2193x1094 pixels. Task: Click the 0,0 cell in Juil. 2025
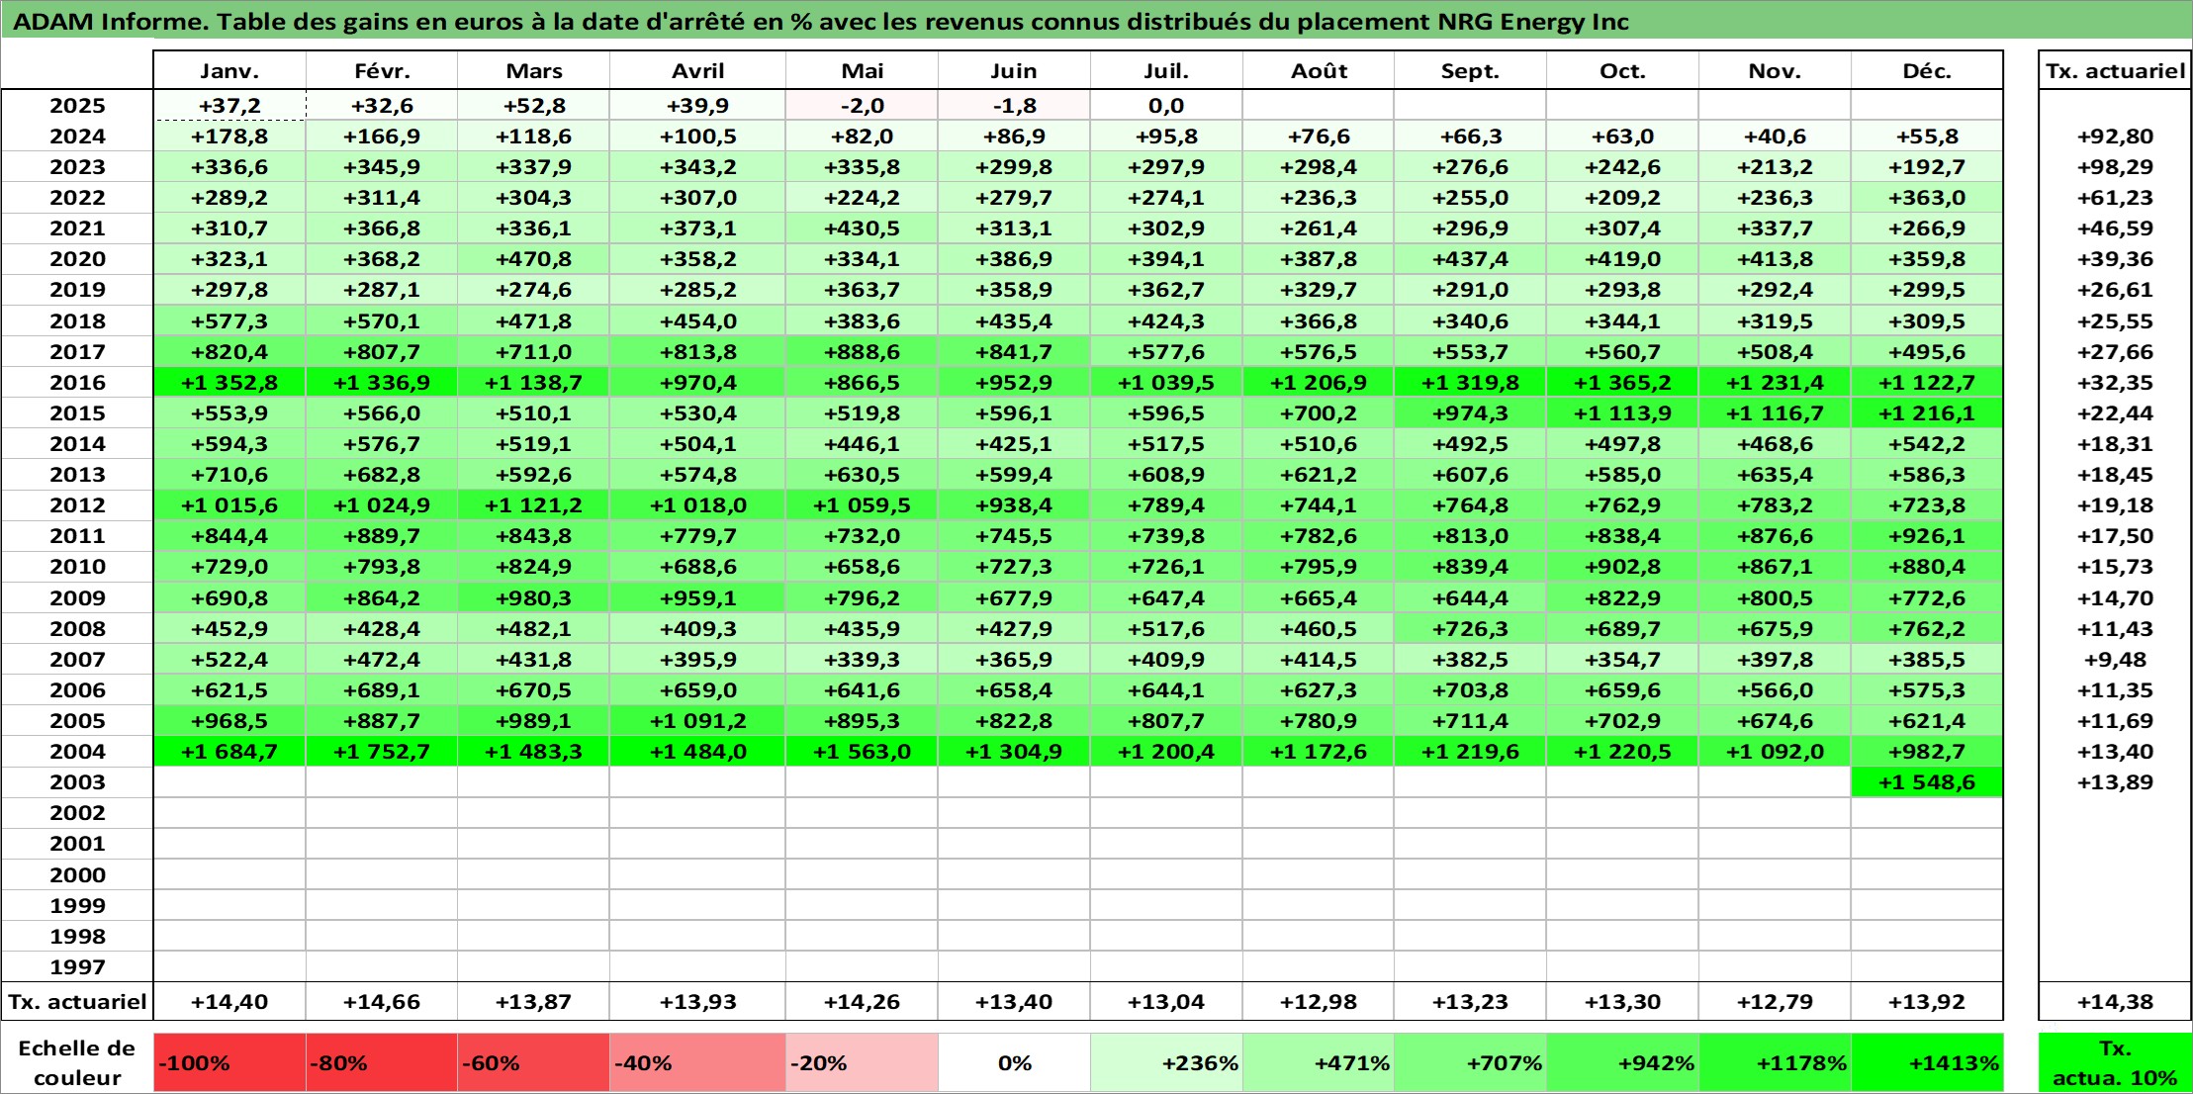click(1166, 106)
